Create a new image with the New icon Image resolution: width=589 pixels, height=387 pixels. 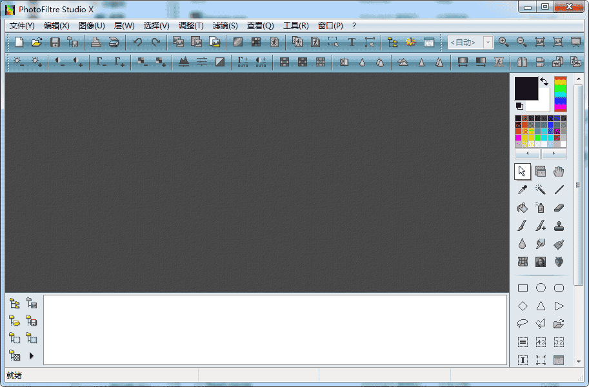click(18, 41)
